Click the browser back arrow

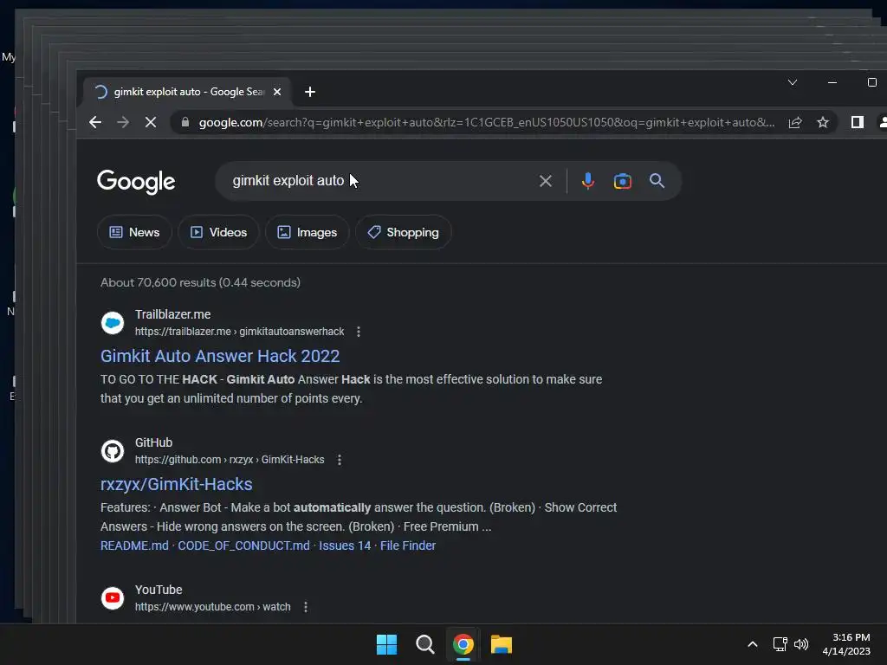pyautogui.click(x=95, y=122)
